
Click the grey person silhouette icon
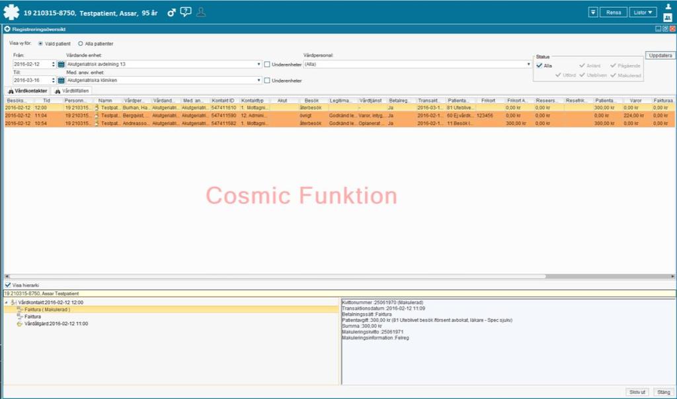click(201, 12)
